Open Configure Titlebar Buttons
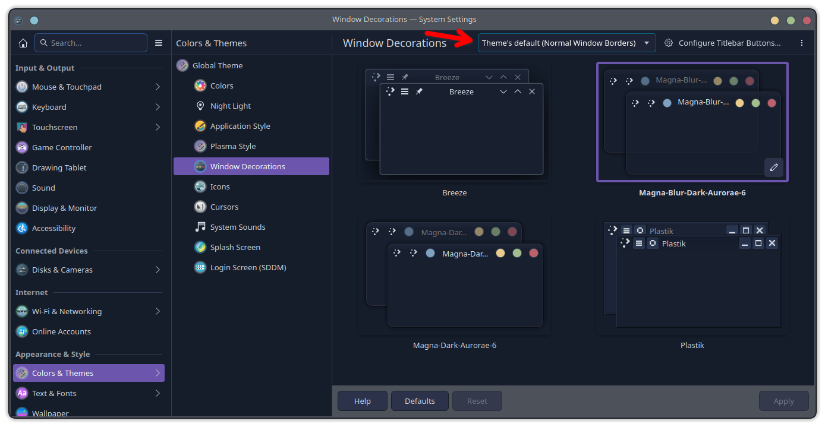The width and height of the screenshot is (825, 427). [723, 43]
